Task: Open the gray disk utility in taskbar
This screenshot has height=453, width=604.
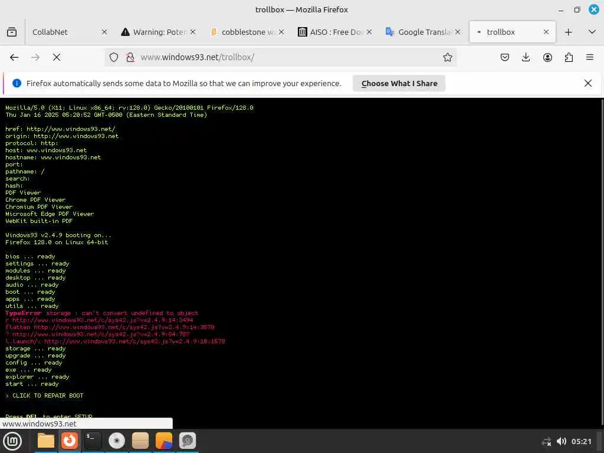Action: click(188, 441)
